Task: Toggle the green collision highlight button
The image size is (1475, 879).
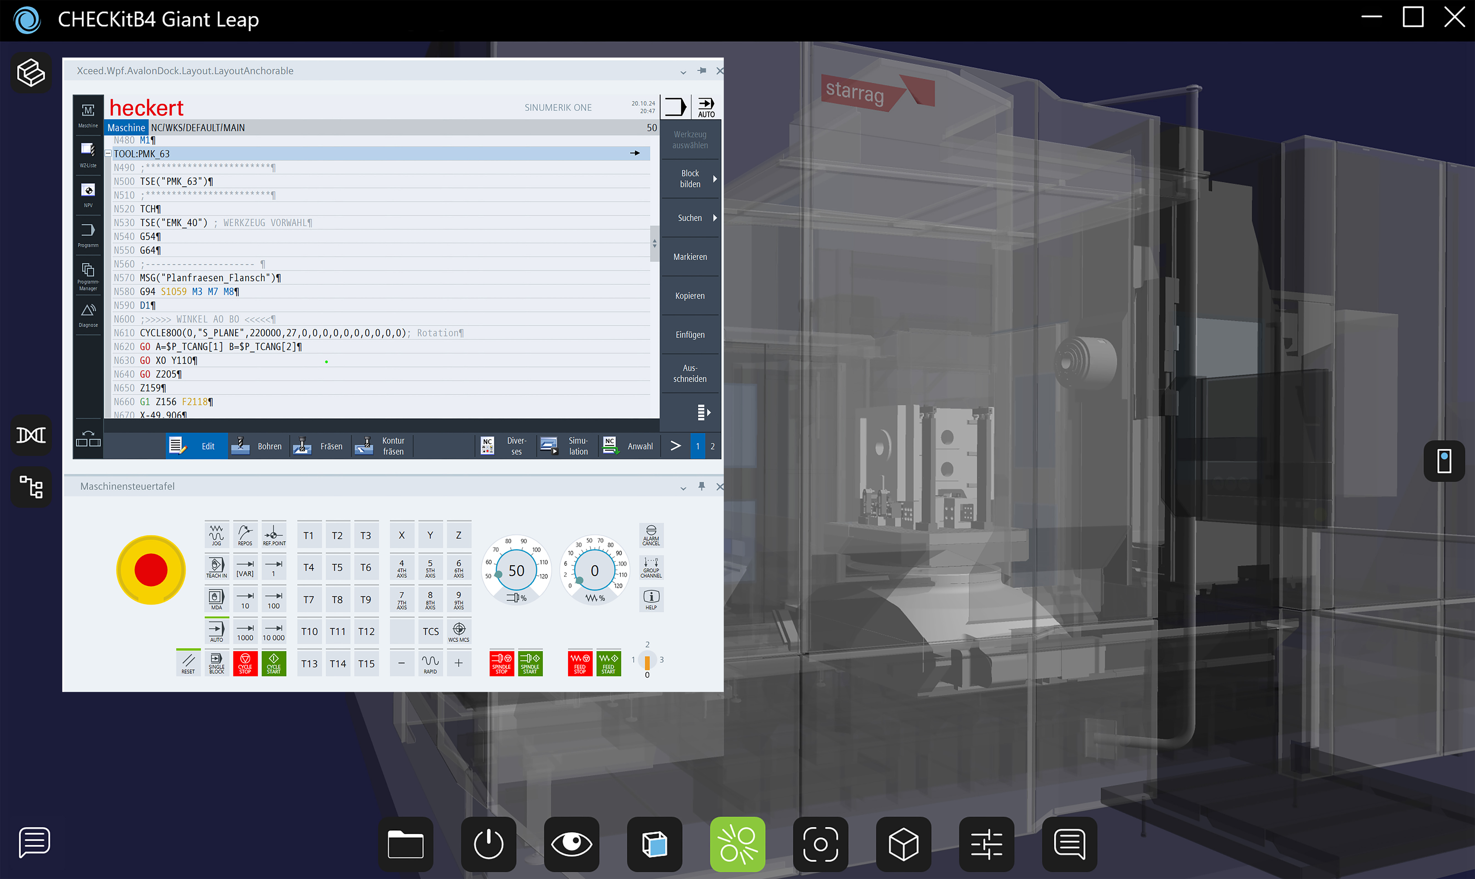Action: point(738,844)
